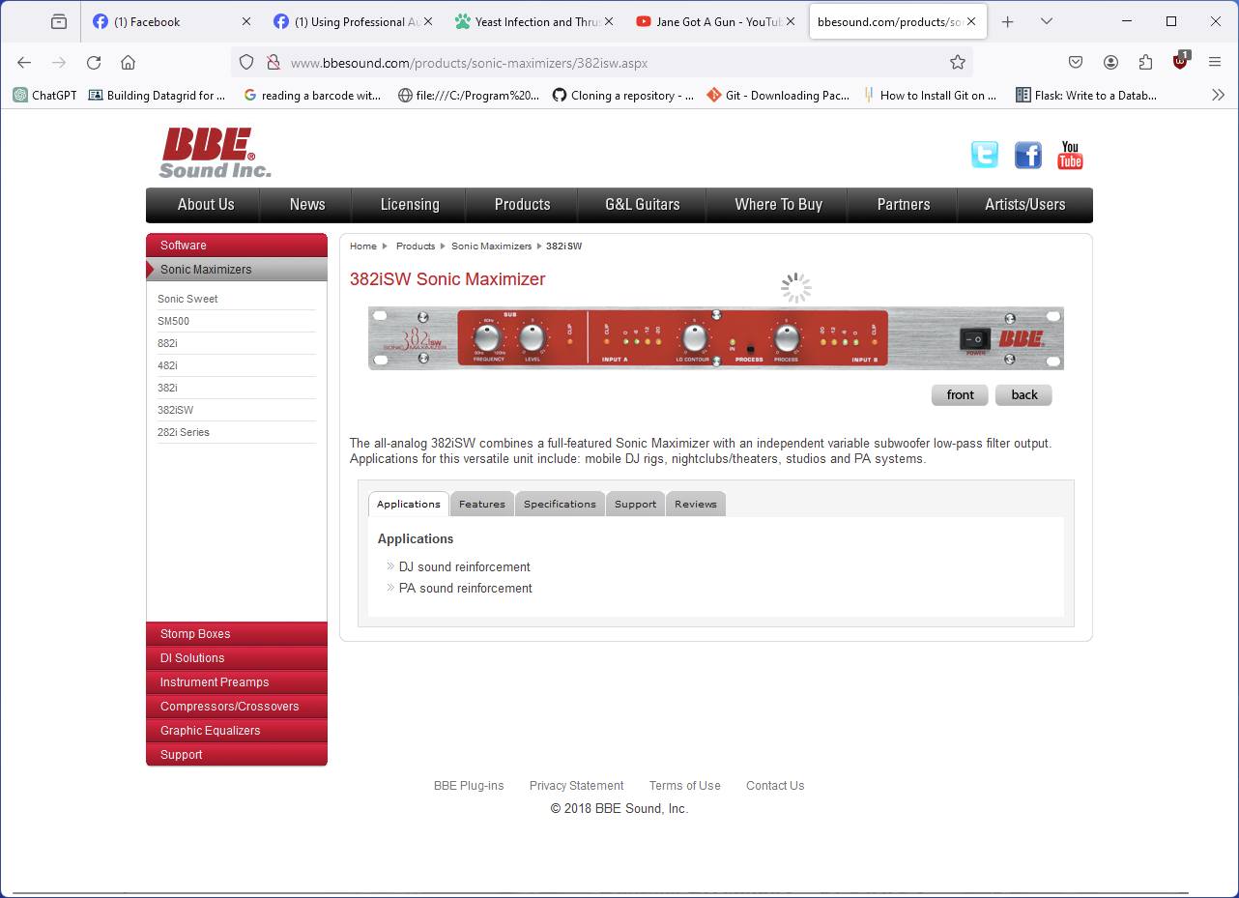Screen dimensions: 1239x898
Task: Open the Twitter icon link
Action: [984, 155]
